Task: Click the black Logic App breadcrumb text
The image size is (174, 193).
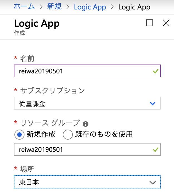Action: (x=134, y=7)
